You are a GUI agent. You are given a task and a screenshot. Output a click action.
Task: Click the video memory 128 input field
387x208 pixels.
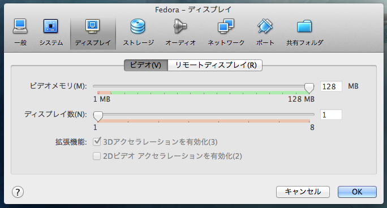point(331,86)
